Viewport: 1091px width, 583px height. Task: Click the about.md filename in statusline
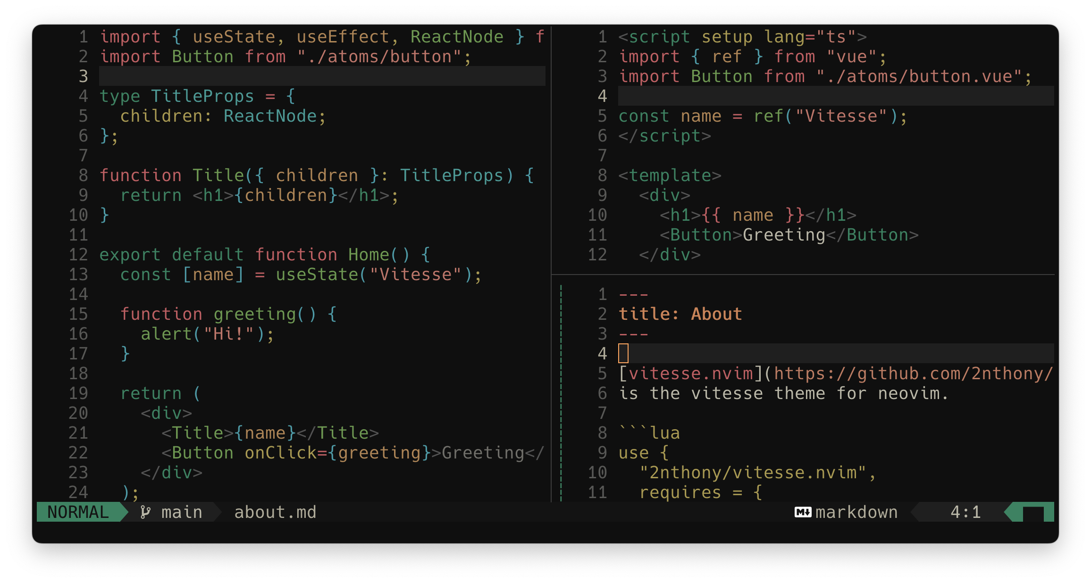click(x=275, y=512)
